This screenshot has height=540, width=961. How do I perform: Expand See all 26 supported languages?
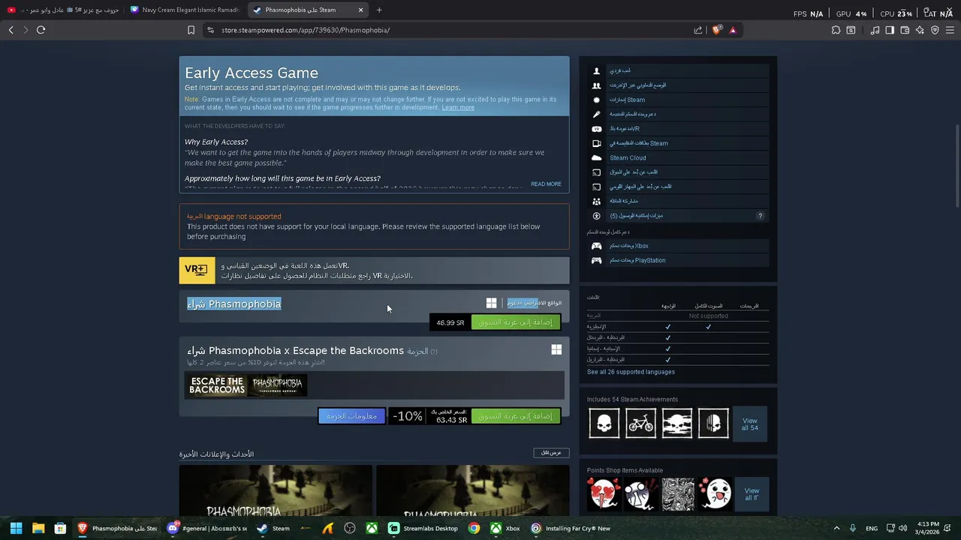(631, 372)
